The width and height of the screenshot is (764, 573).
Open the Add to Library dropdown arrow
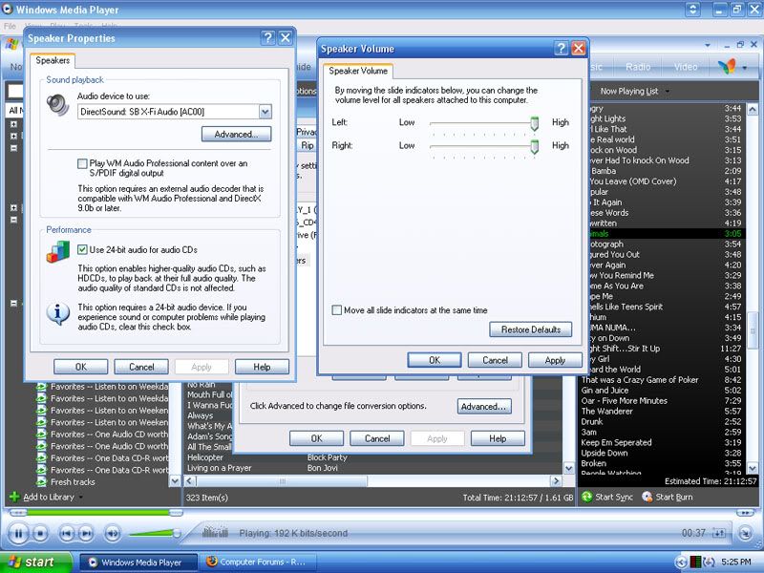[80, 498]
